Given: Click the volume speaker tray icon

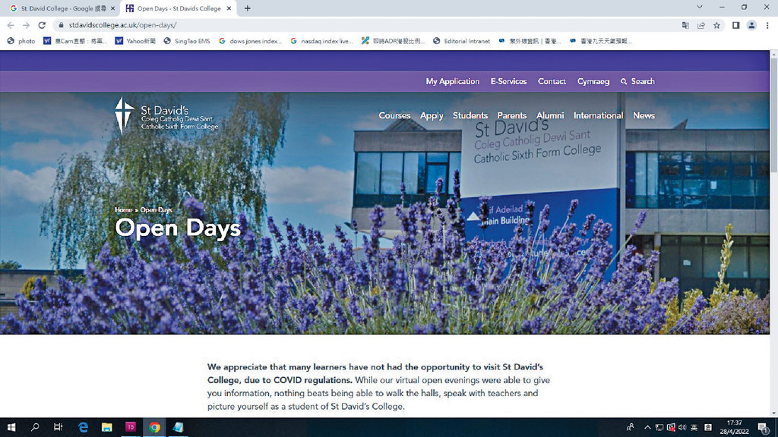Looking at the screenshot, I should [682, 428].
